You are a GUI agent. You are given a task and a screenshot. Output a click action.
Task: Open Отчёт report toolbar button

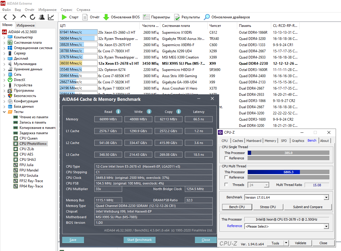click(91, 17)
